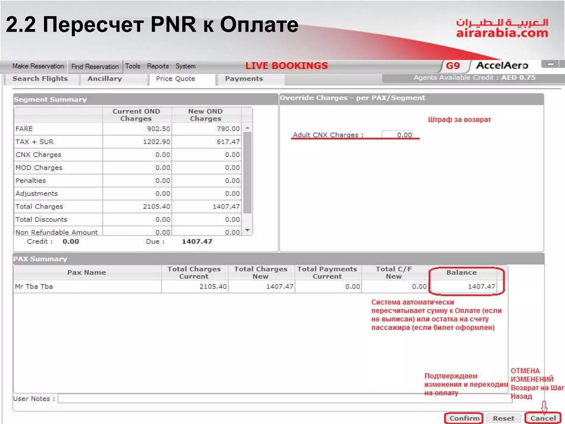The image size is (565, 424).
Task: Click the LIVE BOOKINGS label
Action: (x=286, y=66)
